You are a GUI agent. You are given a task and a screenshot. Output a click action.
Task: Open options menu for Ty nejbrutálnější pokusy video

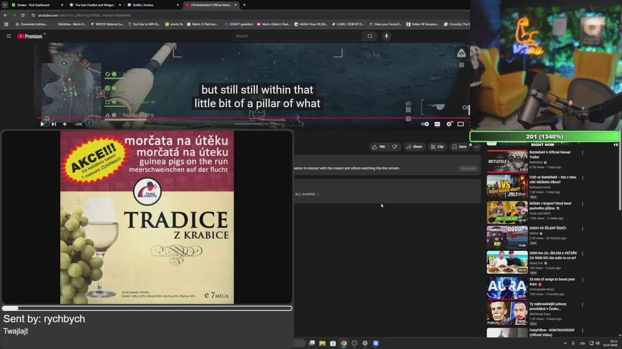pos(582,304)
